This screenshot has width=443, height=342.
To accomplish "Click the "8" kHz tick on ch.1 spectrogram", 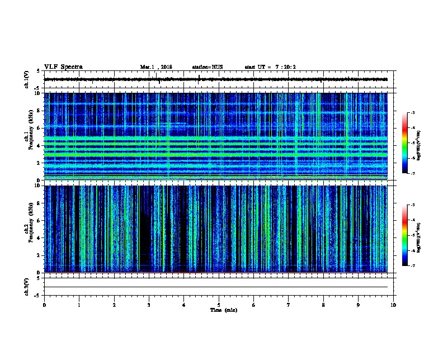I will 39,111.
